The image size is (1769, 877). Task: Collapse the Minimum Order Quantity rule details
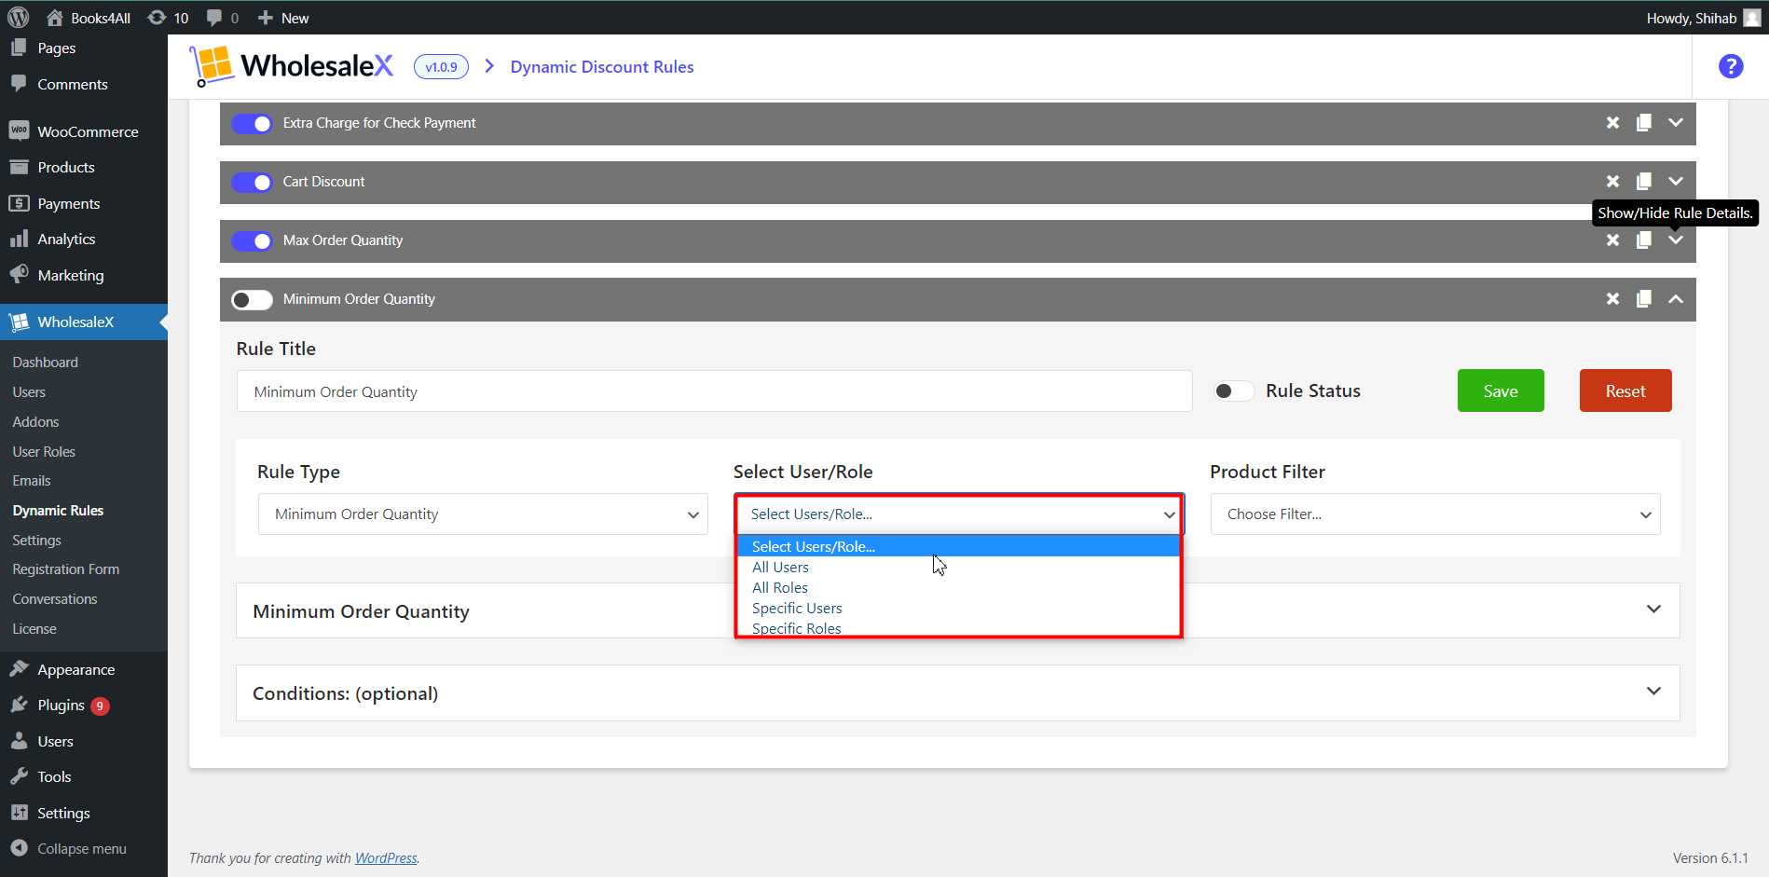coord(1676,299)
